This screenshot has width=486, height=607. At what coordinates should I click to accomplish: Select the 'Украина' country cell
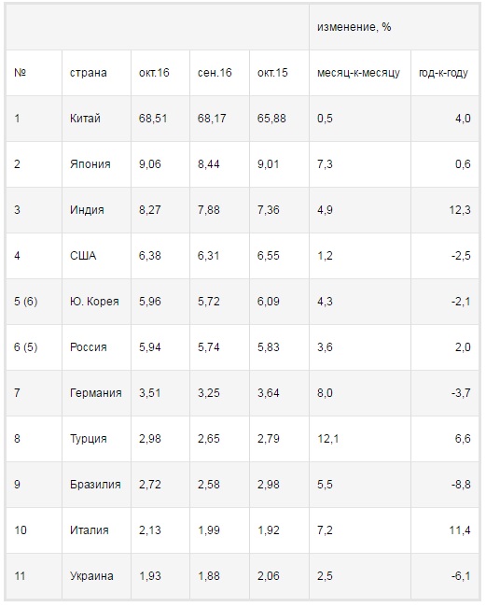(96, 576)
